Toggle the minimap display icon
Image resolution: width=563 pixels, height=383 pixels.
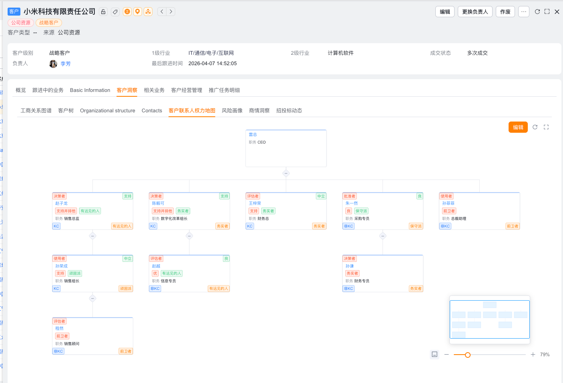(x=435, y=354)
